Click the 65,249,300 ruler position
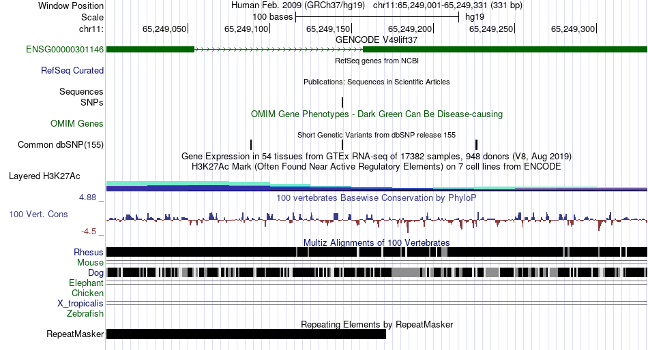 coord(573,29)
